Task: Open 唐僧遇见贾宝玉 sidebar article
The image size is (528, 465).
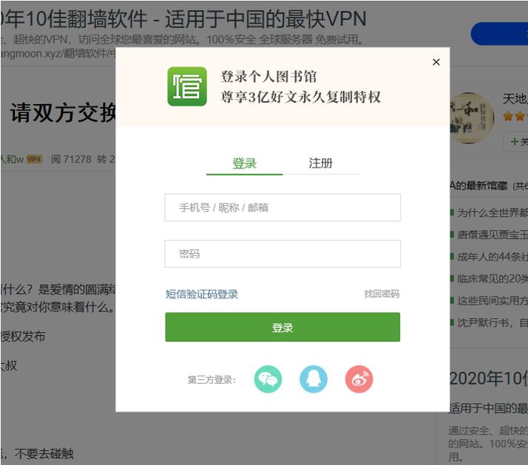Action: pos(492,235)
